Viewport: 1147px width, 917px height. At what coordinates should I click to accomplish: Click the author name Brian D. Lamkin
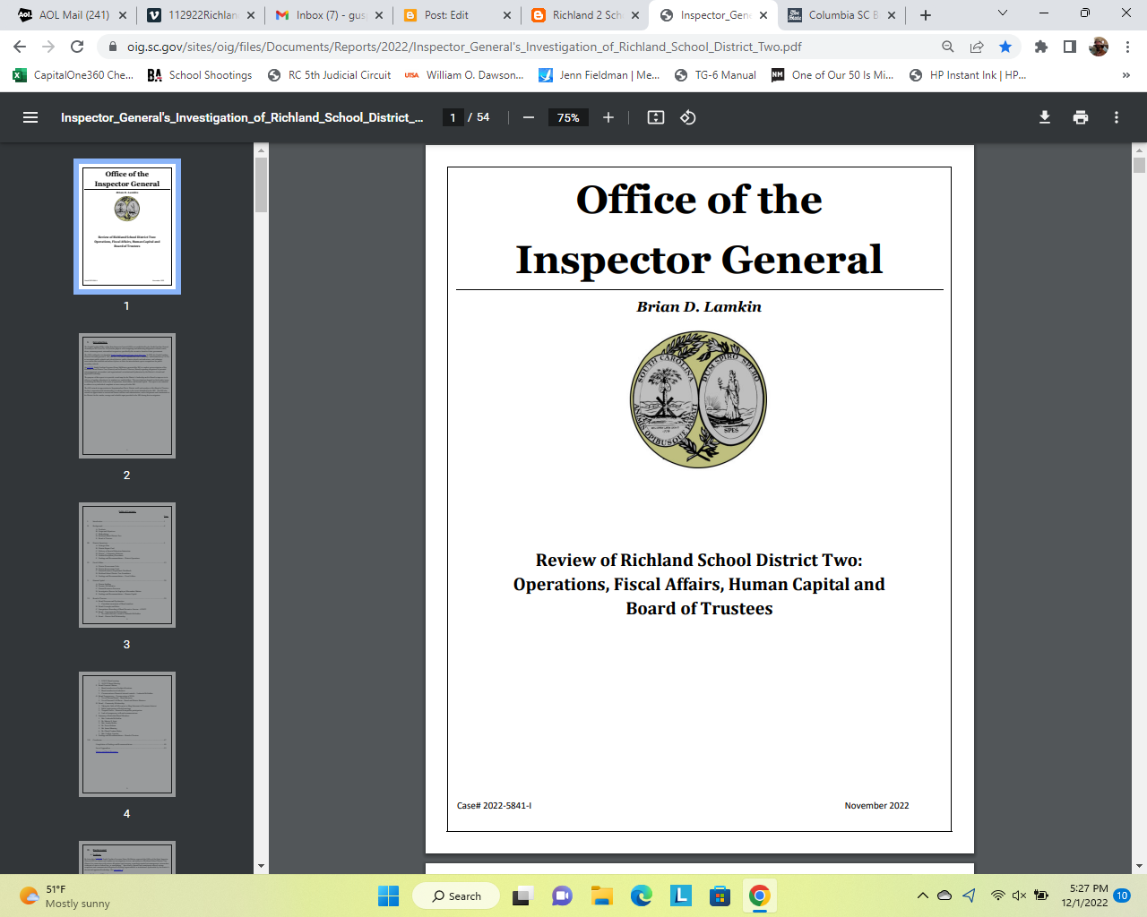tap(699, 306)
